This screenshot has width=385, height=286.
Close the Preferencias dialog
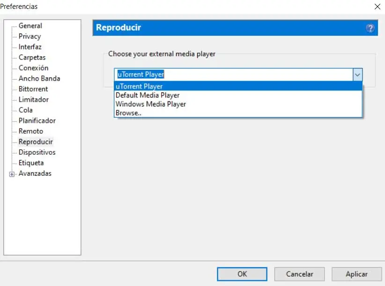[x=378, y=7]
